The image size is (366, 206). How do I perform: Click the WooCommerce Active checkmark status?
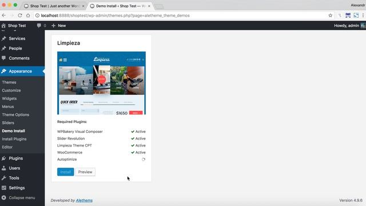coord(138,152)
